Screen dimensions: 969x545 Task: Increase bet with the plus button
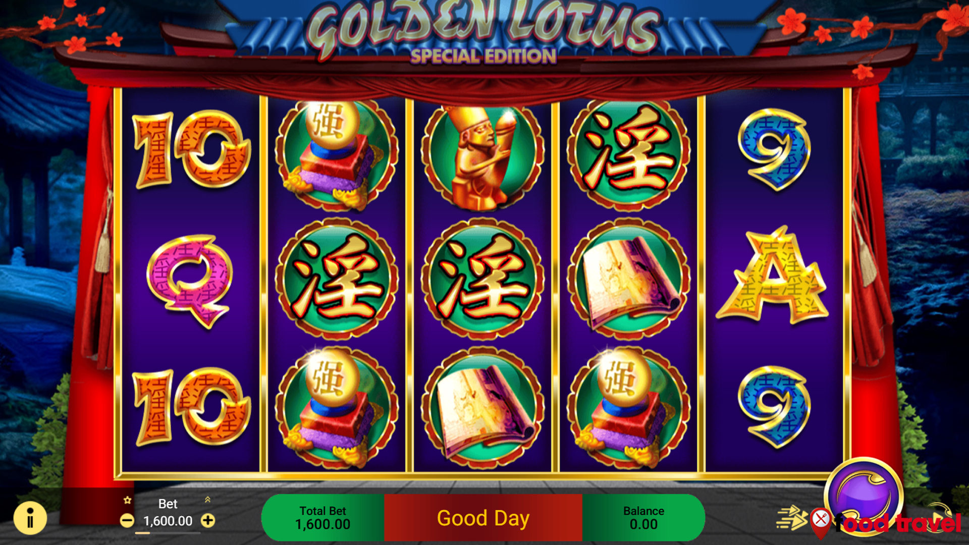click(x=208, y=520)
